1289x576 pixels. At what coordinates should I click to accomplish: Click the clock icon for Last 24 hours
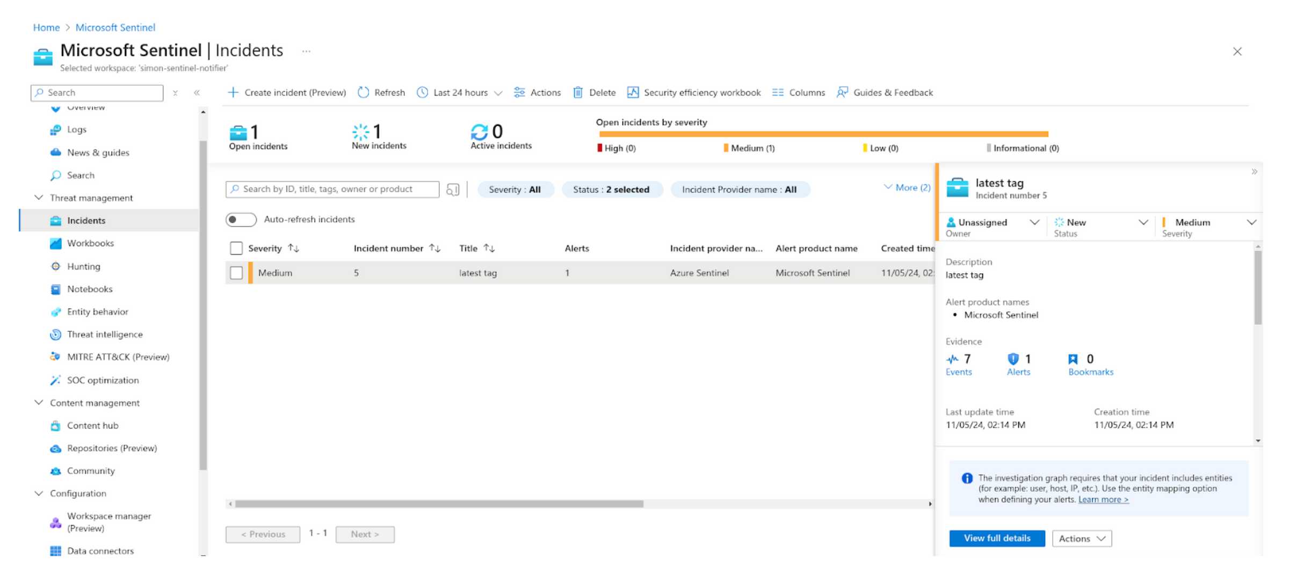click(x=423, y=92)
